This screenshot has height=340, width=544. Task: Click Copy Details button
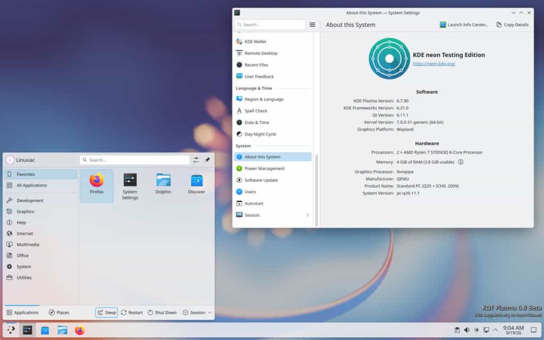point(513,24)
